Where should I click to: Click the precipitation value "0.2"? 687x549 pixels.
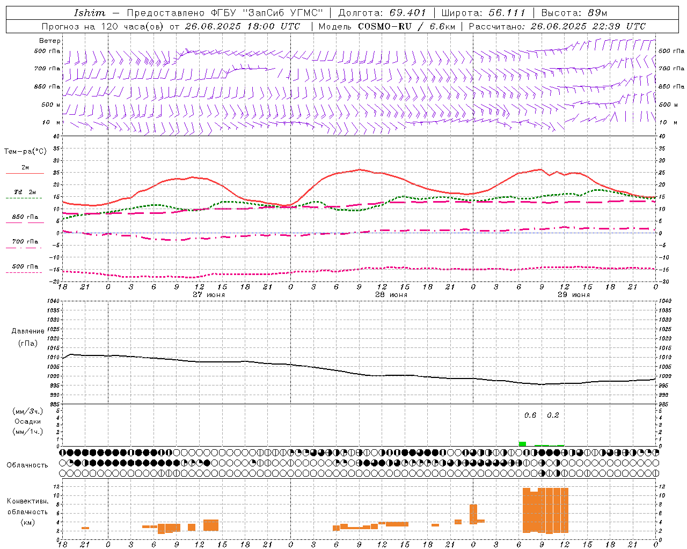pyautogui.click(x=553, y=416)
